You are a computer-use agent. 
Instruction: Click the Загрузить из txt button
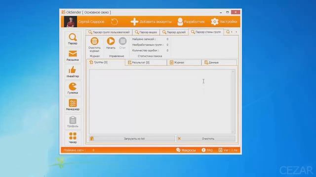[x=132, y=139]
